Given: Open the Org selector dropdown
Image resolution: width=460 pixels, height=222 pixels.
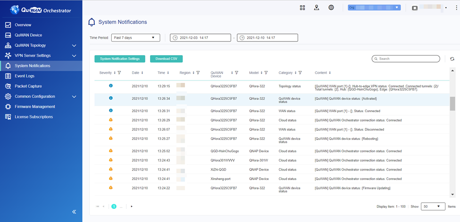Looking at the screenshot, I should pos(374,8).
